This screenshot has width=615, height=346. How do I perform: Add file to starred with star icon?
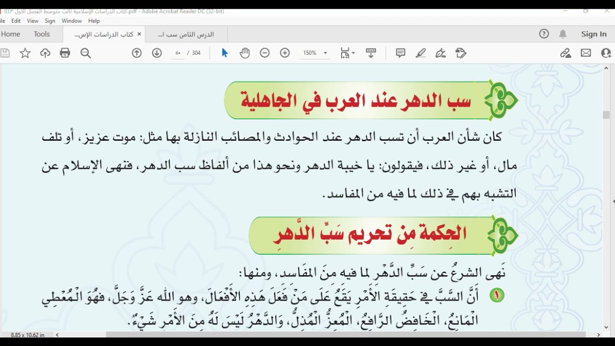25,53
